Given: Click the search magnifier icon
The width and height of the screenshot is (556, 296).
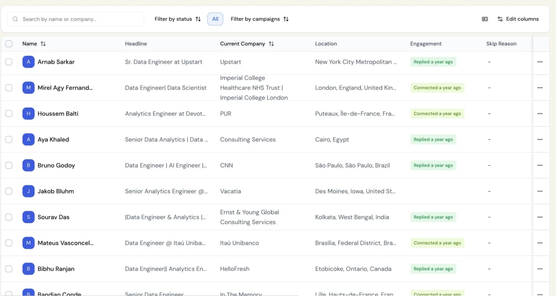Looking at the screenshot, I should pos(16,19).
